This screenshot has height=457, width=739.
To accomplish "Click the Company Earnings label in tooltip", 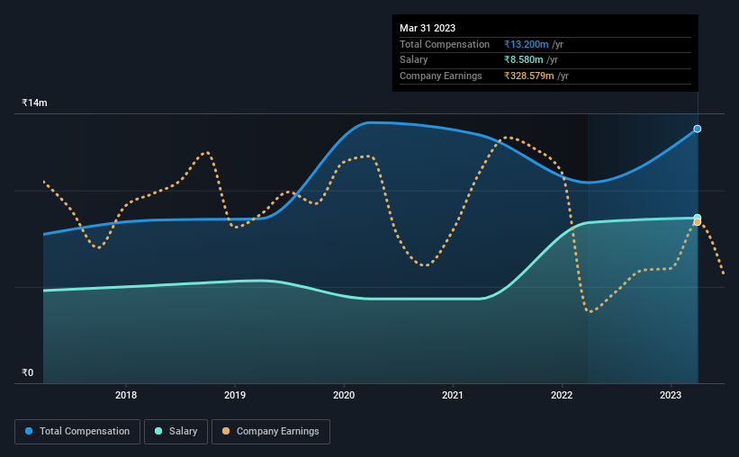I will [441, 76].
